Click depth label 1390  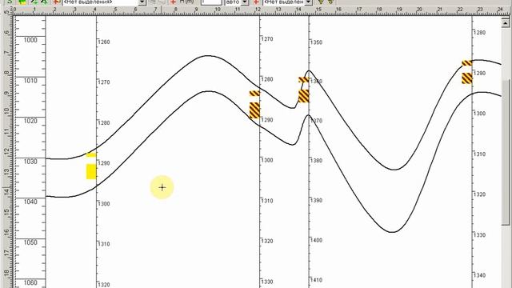tap(317, 200)
